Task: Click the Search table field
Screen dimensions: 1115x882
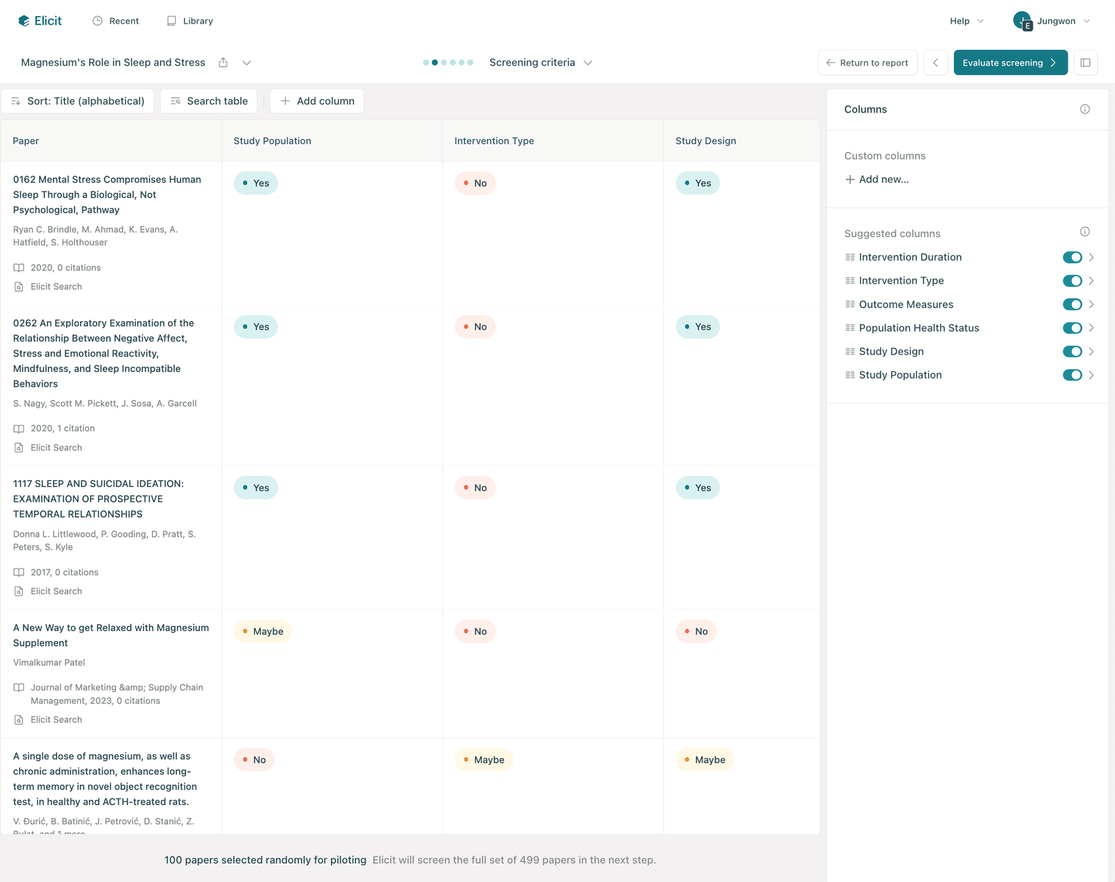Action: [209, 101]
